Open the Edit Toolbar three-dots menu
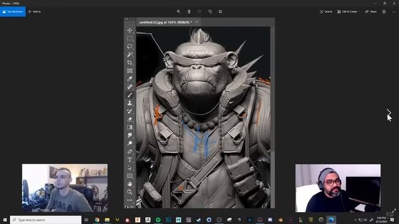 130,200
